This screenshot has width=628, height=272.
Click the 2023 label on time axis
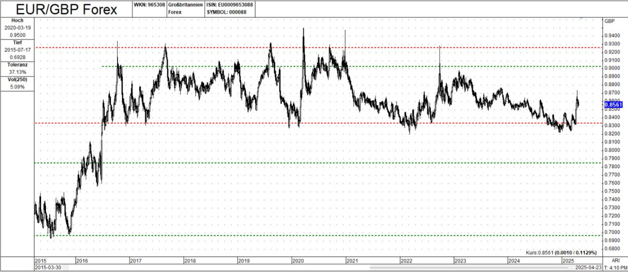tap(460, 260)
